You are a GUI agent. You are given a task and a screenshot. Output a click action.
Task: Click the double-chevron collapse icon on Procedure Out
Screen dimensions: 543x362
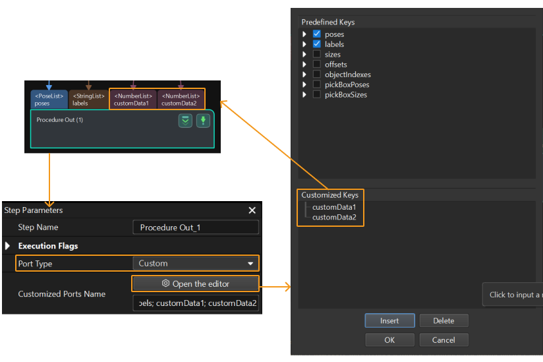[185, 121]
